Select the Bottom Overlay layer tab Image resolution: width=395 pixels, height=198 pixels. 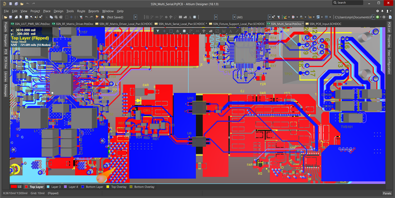(x=142, y=186)
